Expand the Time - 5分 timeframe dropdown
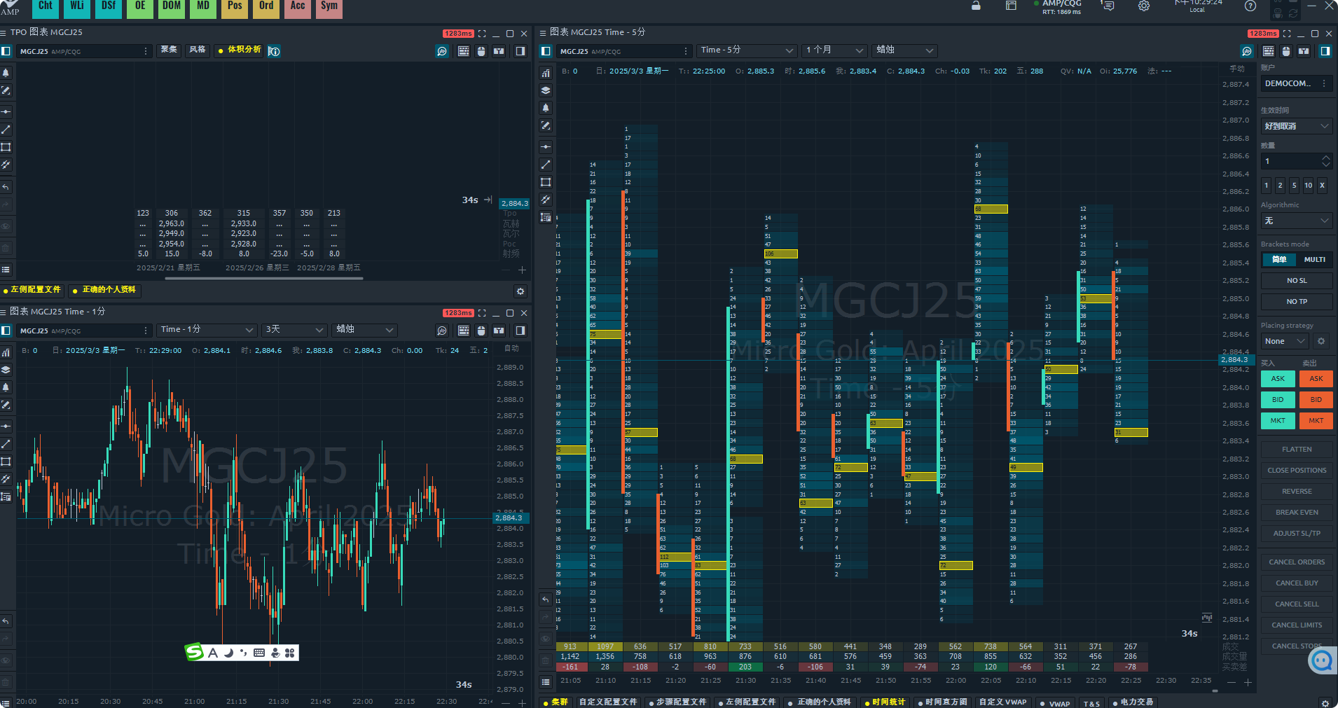 point(746,50)
